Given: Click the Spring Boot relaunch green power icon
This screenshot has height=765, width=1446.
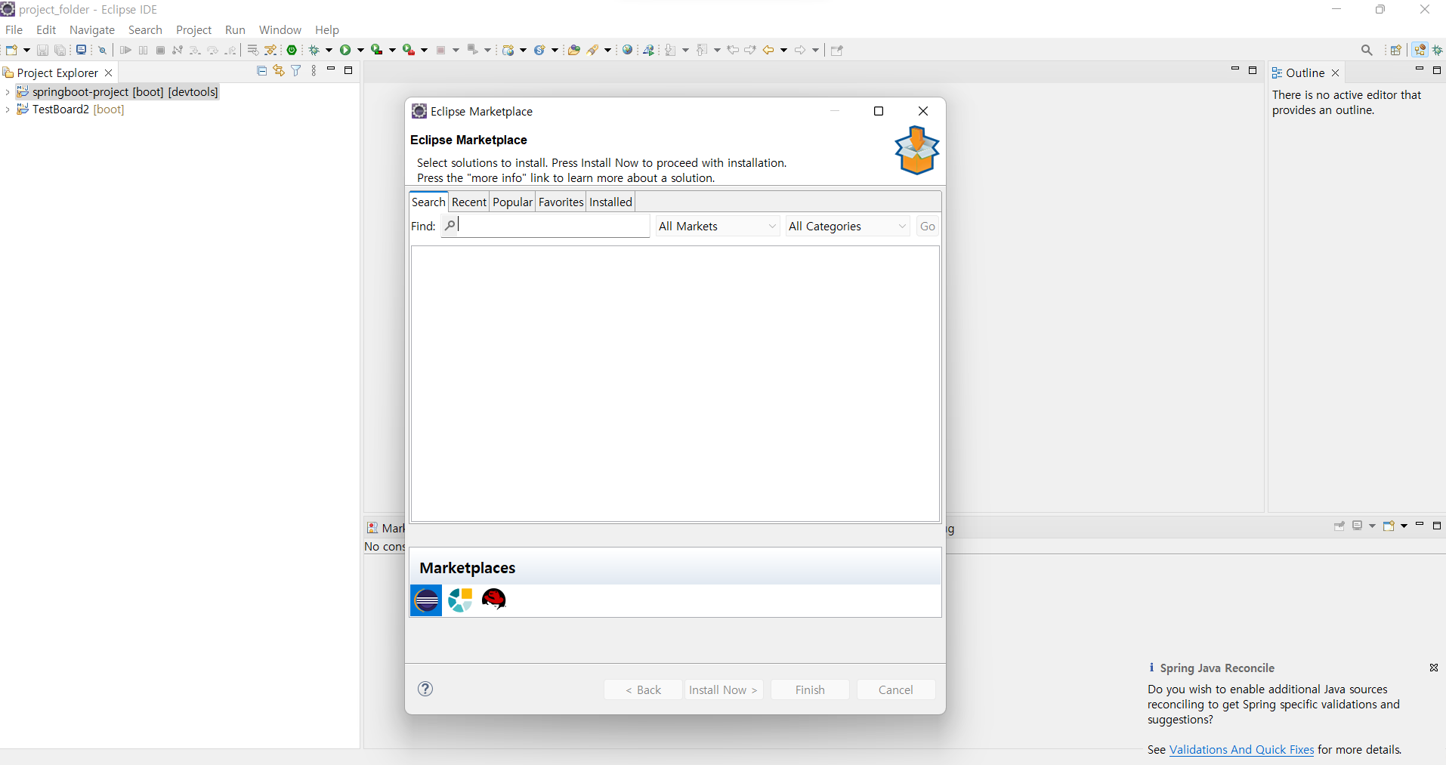Looking at the screenshot, I should [x=292, y=50].
